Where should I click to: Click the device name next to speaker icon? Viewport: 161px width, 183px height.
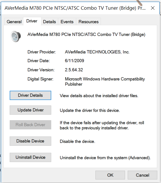[x=86, y=34]
